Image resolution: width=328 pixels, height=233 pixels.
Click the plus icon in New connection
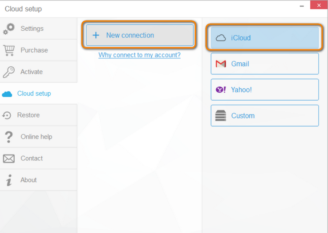pos(96,35)
